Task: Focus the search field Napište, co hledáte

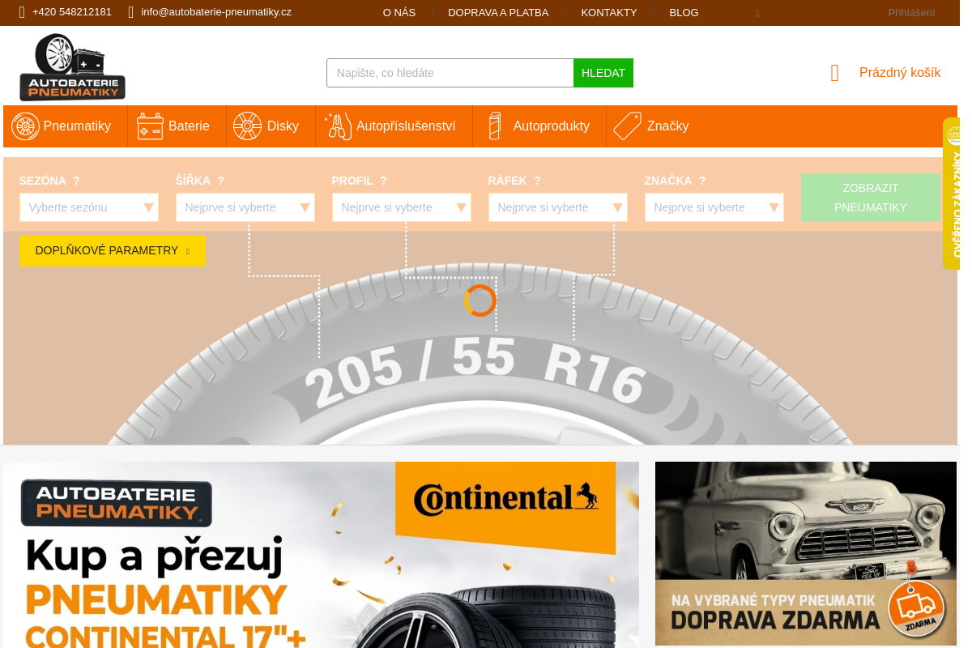Action: point(450,73)
